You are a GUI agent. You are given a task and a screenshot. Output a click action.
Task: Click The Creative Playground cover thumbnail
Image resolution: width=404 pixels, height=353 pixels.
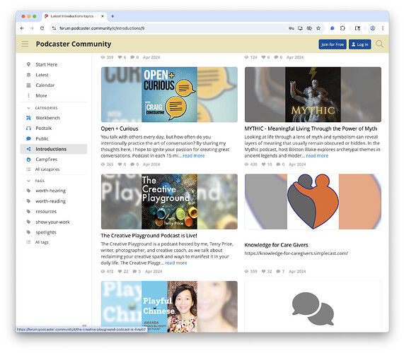[169, 202]
